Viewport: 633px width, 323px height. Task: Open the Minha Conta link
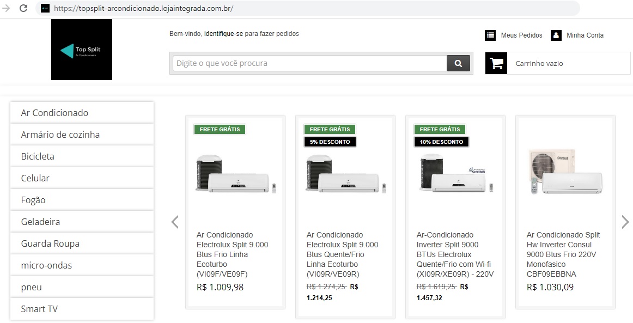[585, 35]
